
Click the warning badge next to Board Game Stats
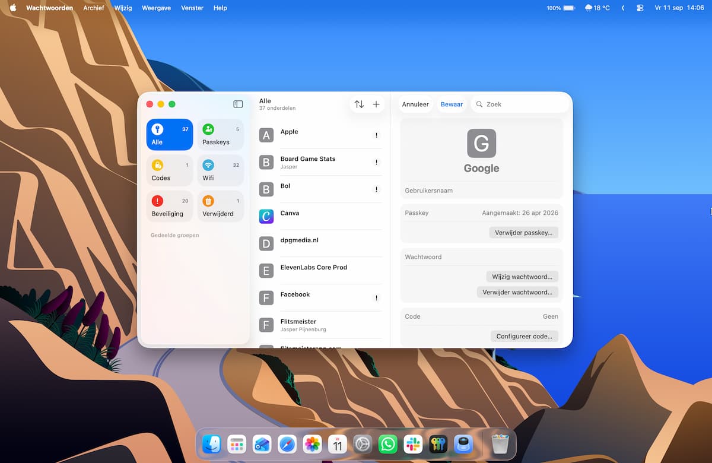376,162
